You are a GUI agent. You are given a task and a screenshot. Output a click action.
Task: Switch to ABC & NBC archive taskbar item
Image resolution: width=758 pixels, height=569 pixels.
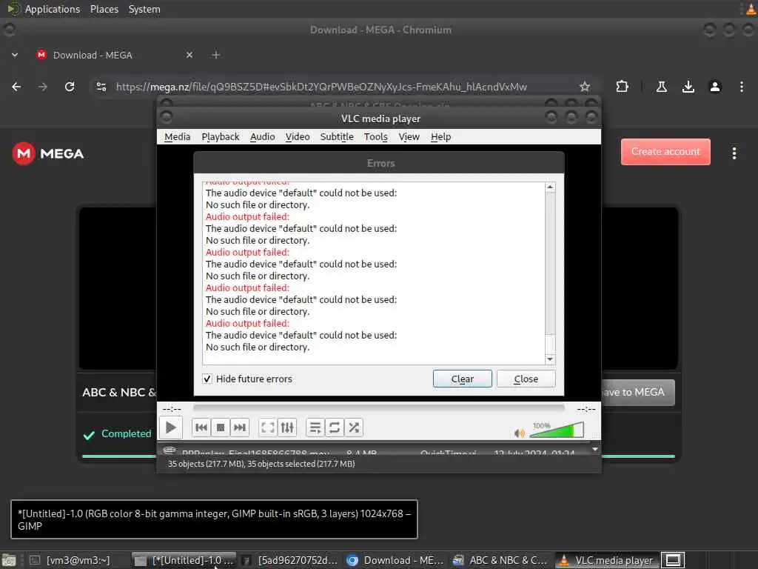(501, 560)
